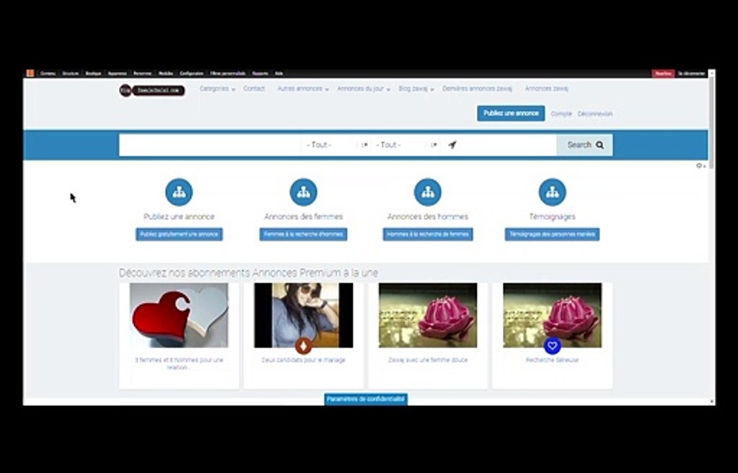Open the Recherche Sérieuse rose thumbnail
The height and width of the screenshot is (473, 738).
coord(552,315)
